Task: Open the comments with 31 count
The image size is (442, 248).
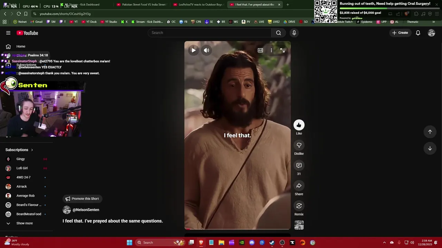Action: pos(299,165)
